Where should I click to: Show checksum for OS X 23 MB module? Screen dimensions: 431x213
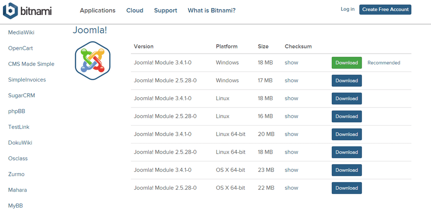[x=291, y=170]
